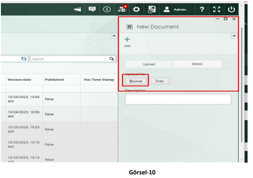Open the Admin user menu

pyautogui.click(x=176, y=9)
